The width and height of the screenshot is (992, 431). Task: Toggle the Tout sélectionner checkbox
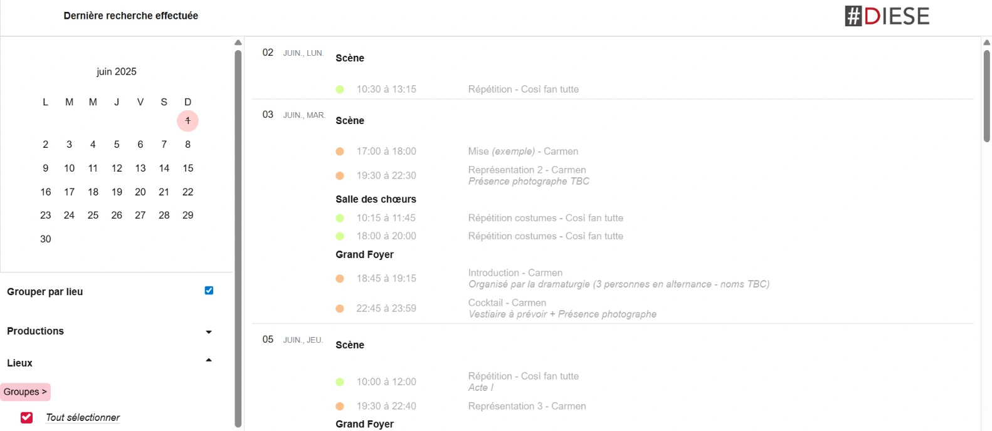(x=26, y=418)
